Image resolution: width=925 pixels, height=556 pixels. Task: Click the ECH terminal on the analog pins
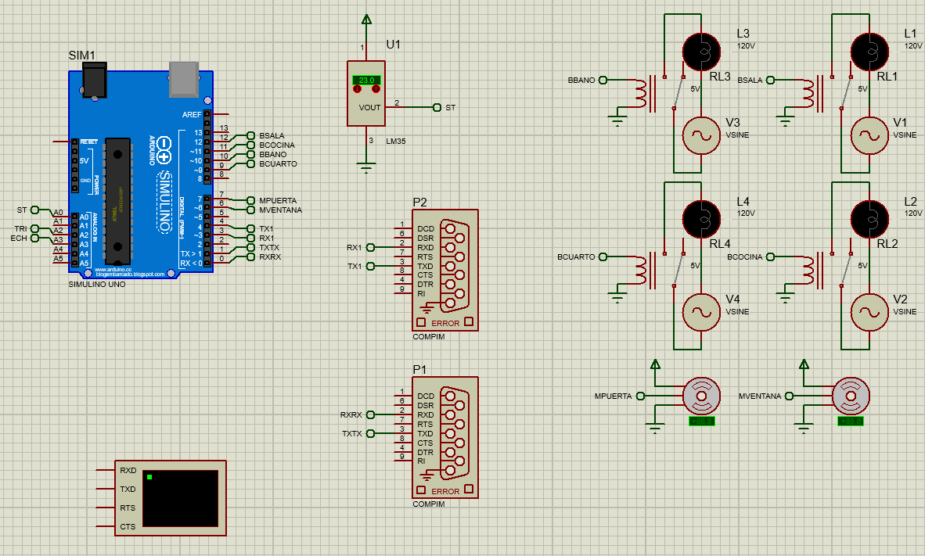pyautogui.click(x=34, y=239)
